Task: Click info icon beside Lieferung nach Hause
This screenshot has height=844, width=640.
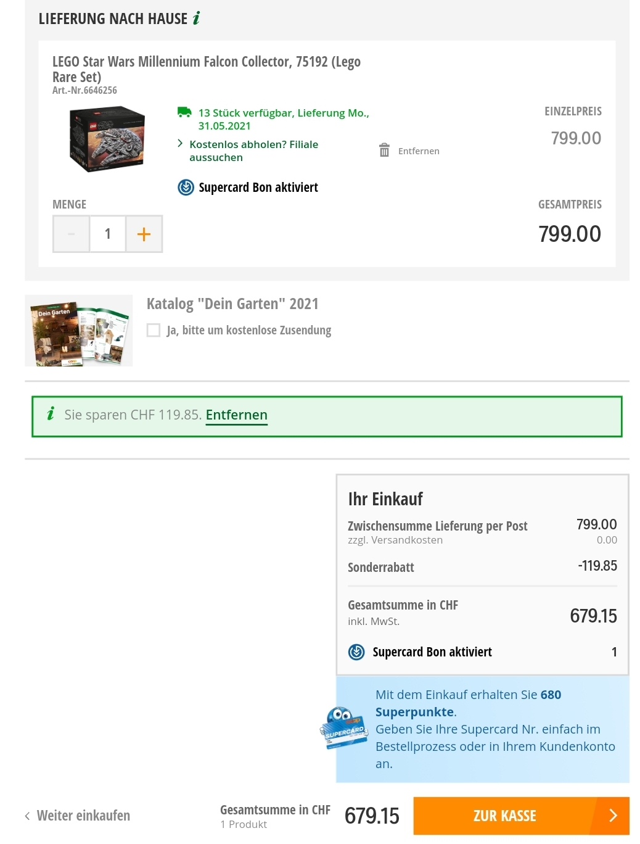Action: click(x=197, y=19)
